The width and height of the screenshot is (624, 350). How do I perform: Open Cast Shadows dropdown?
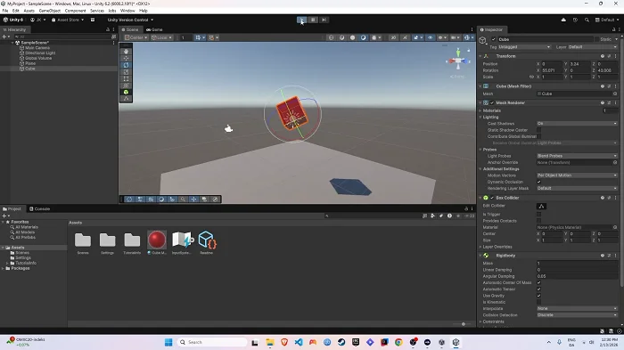pos(577,124)
